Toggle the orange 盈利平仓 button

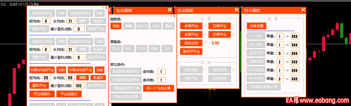click(x=39, y=85)
